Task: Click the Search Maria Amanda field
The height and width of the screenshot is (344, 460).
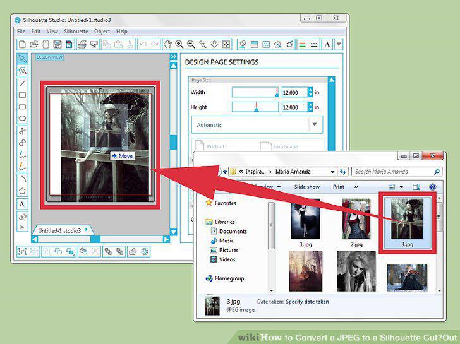Action: click(x=397, y=172)
